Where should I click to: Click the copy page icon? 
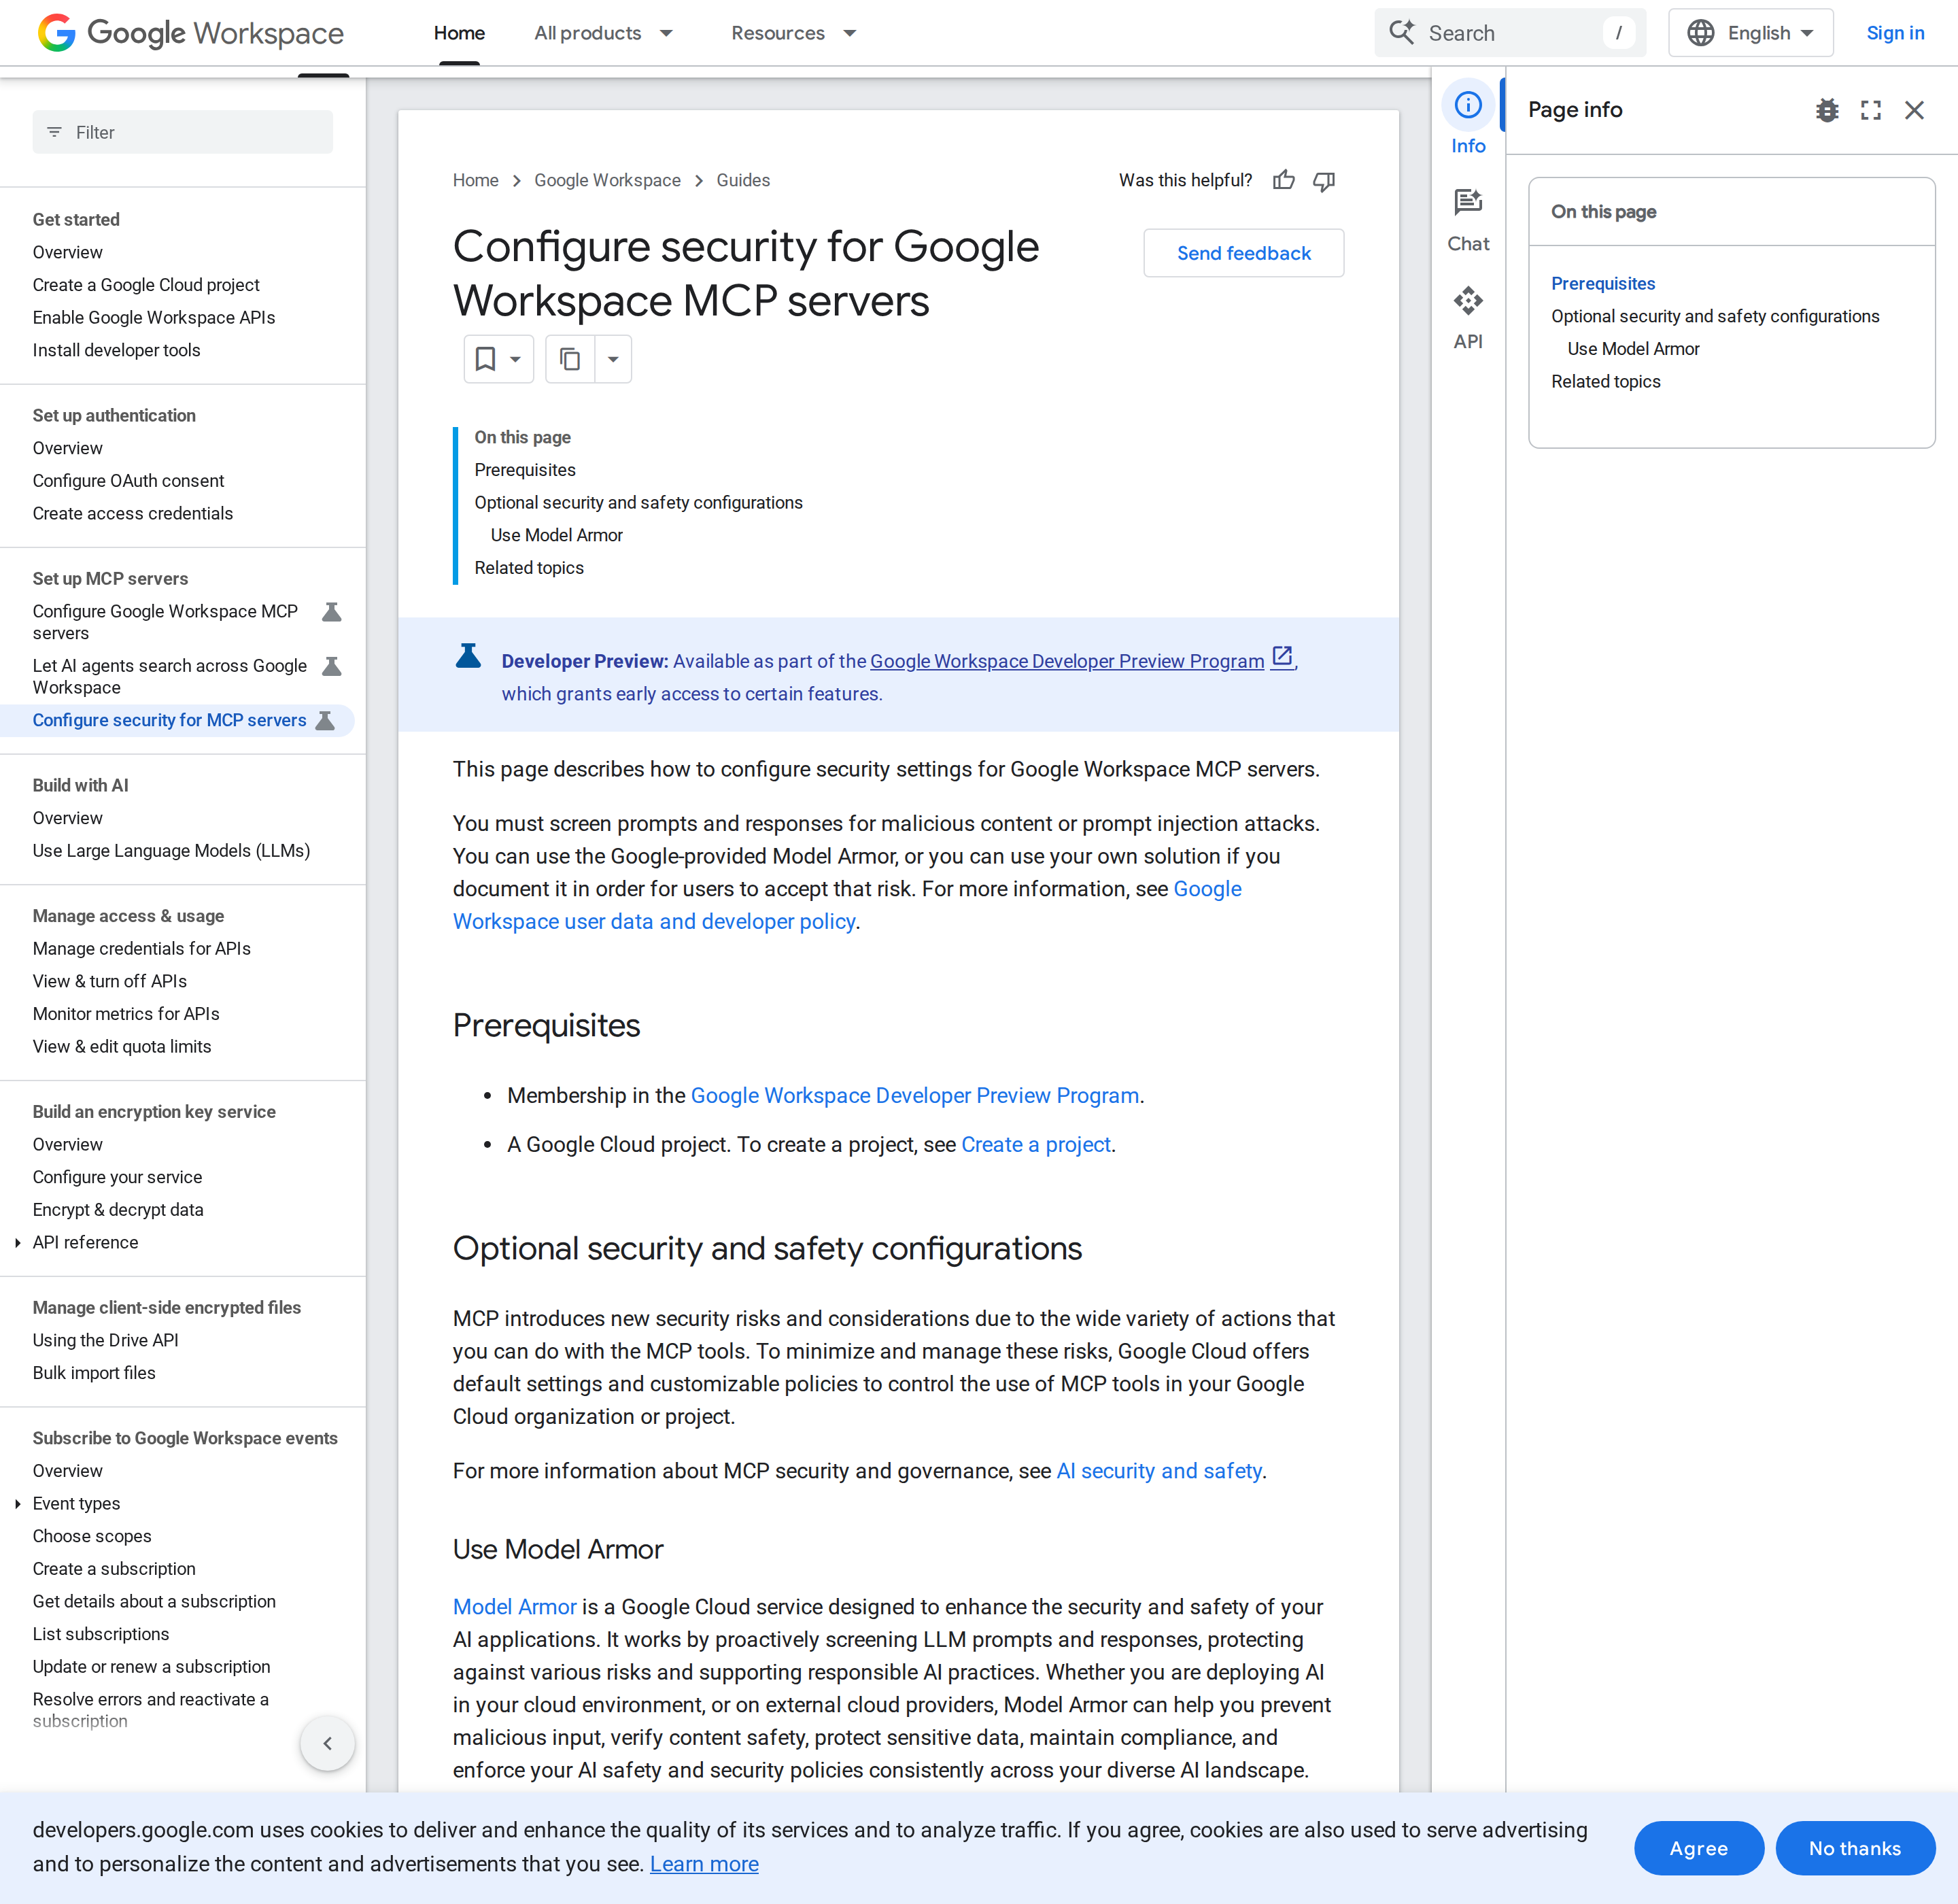(570, 359)
